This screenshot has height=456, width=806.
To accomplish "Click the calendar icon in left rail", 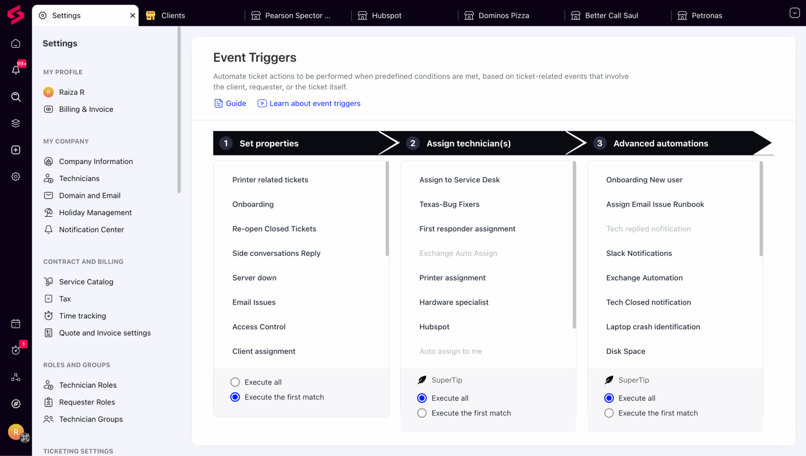I will 16,324.
